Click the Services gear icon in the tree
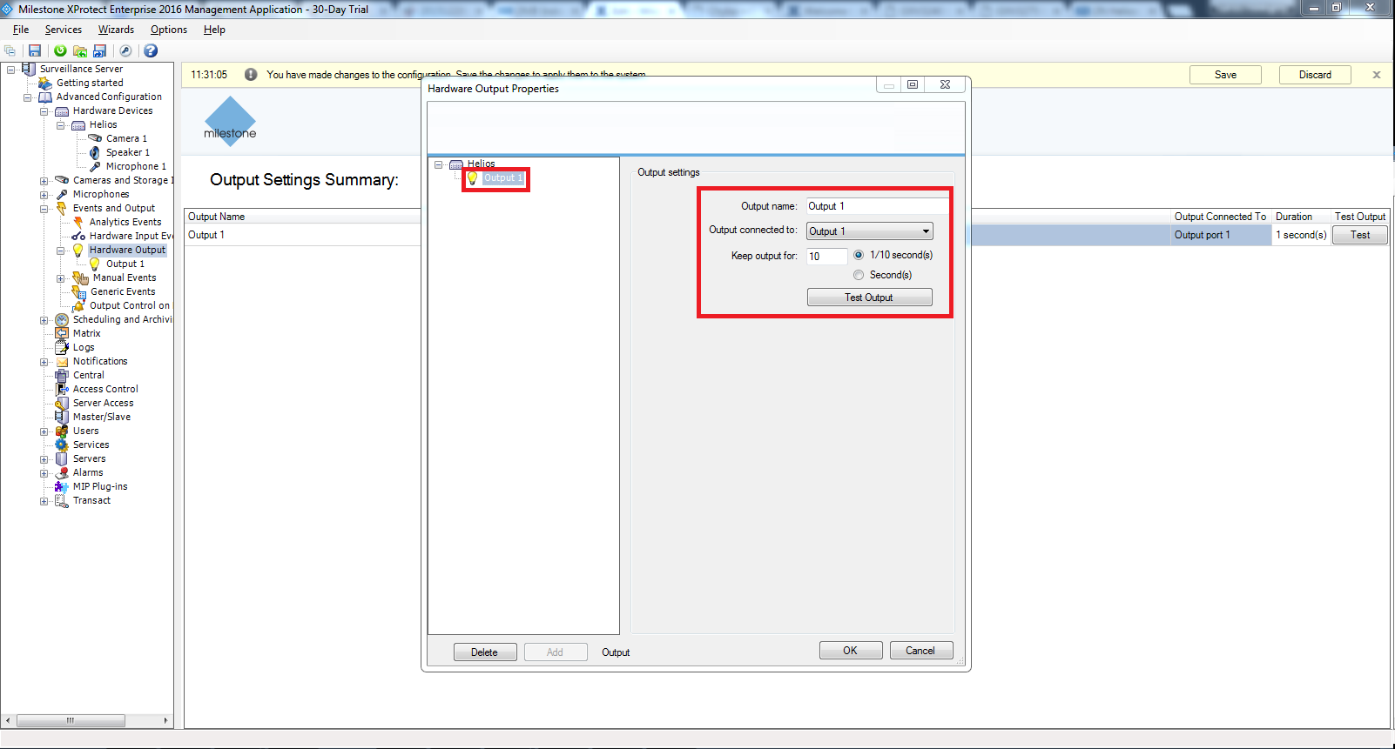1395x749 pixels. click(62, 445)
